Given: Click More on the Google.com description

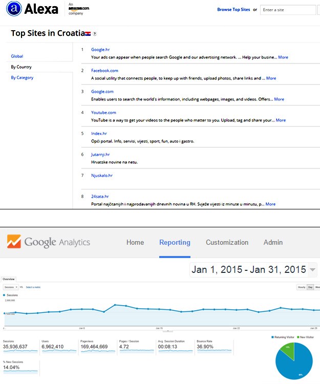Looking at the screenshot, I should pyautogui.click(x=279, y=99).
